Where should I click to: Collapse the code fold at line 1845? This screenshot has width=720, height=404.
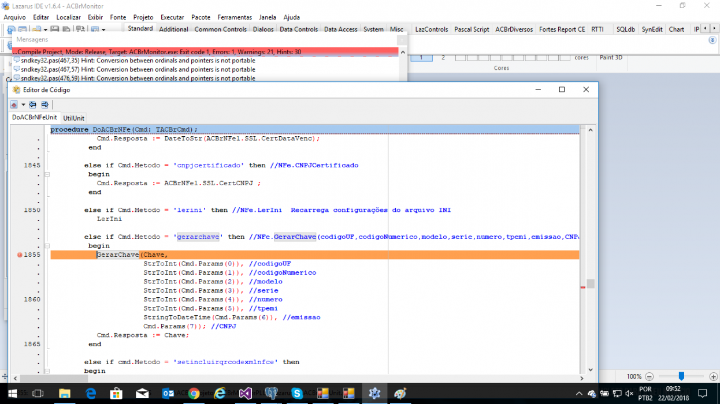point(47,174)
